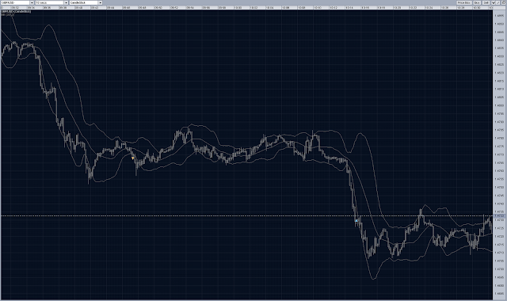507x301 pixels.
Task: Click the chart line tool icon next to Sell
Action: coord(494,2)
